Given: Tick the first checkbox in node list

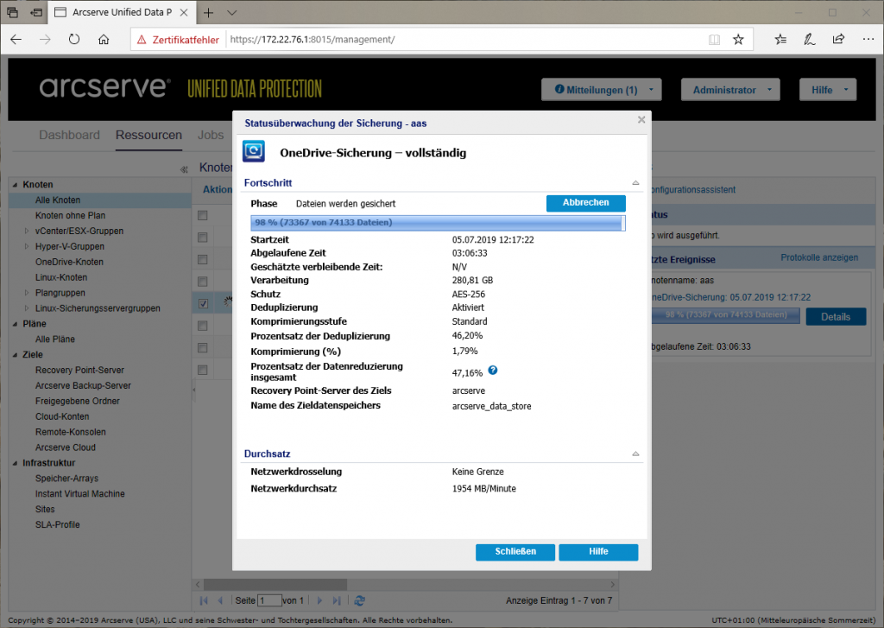Looking at the screenshot, I should pyautogui.click(x=203, y=215).
